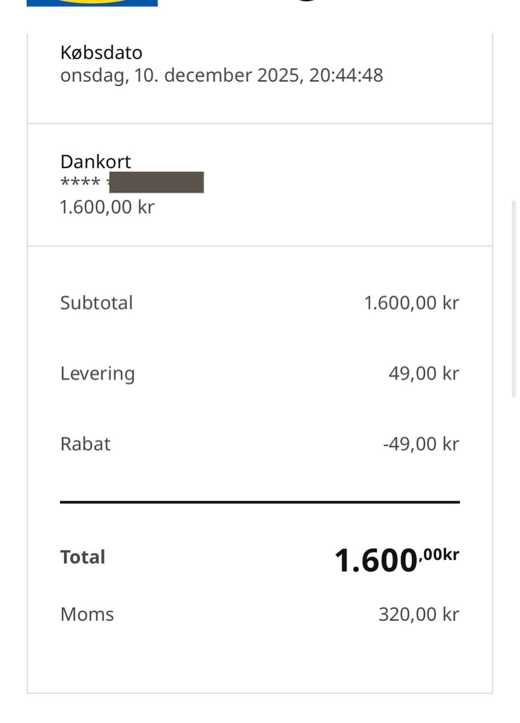Click the IKEA logo at the top
Screen dimensions: 520x723
click(x=92, y=3)
